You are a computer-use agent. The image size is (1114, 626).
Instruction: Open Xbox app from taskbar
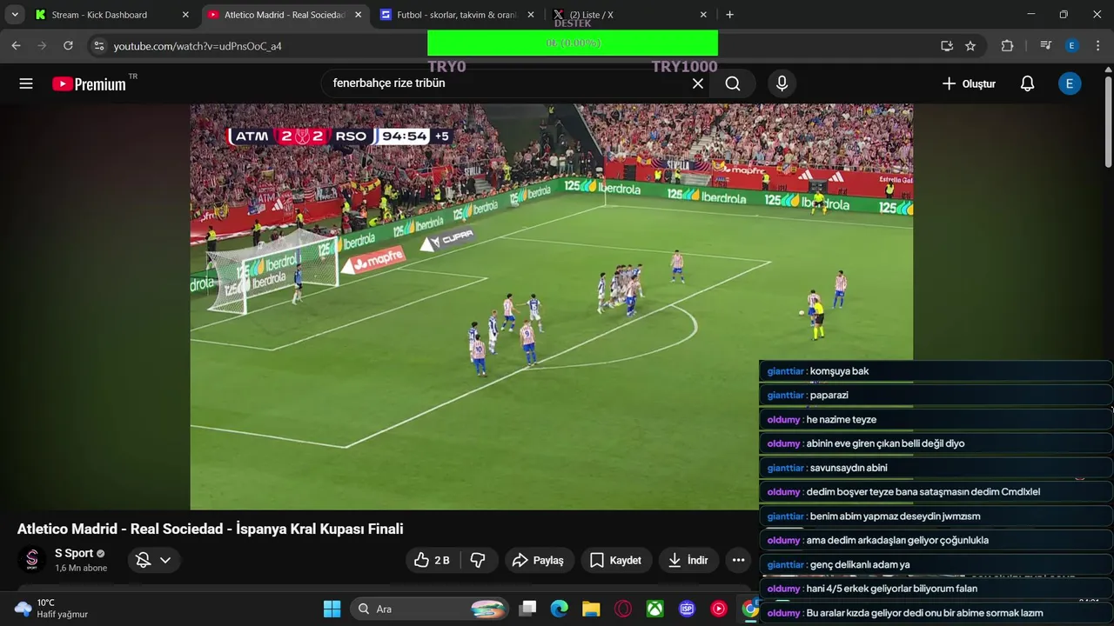[654, 609]
